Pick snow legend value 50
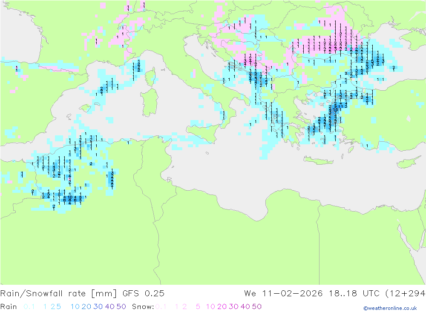426x312 pixels. point(257,306)
